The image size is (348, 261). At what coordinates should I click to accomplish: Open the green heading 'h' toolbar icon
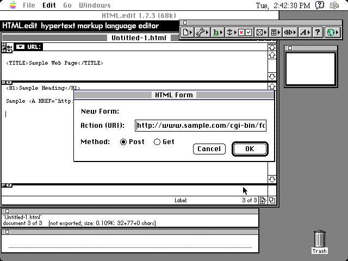pos(216,33)
